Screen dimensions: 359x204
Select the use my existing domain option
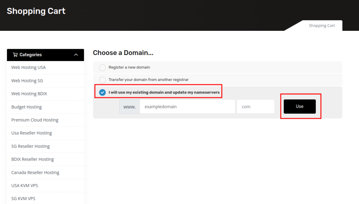102,93
